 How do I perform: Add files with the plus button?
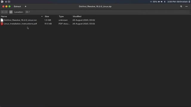[25, 7]
